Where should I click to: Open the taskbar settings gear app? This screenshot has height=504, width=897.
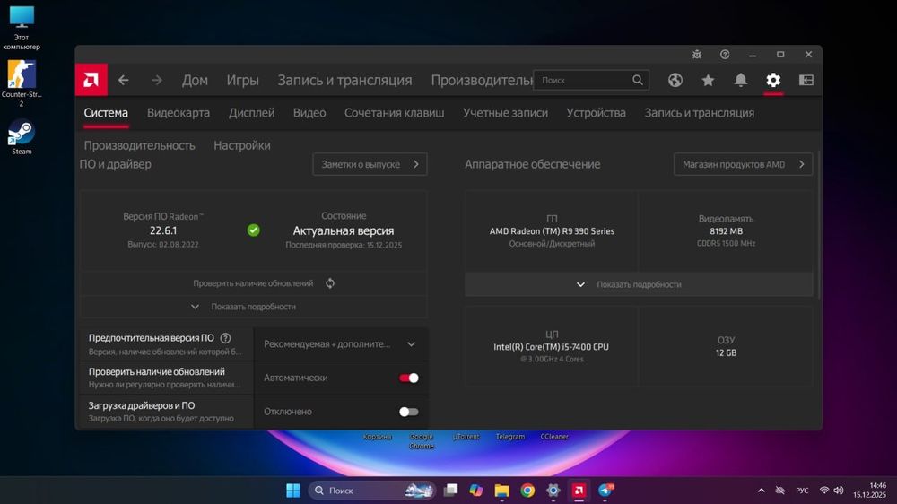pyautogui.click(x=553, y=491)
